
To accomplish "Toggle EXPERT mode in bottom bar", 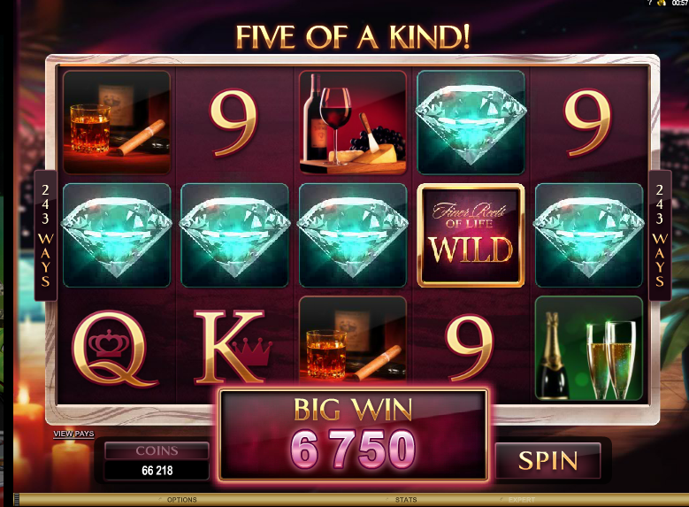I will tap(522, 500).
